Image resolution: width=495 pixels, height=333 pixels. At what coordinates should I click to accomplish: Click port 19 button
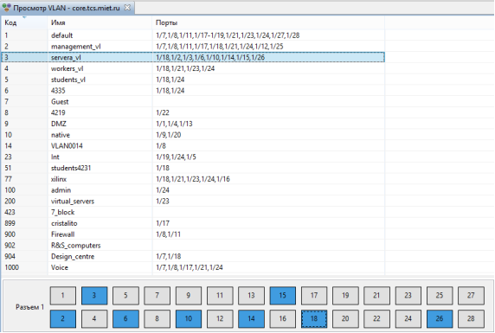tap(345, 296)
